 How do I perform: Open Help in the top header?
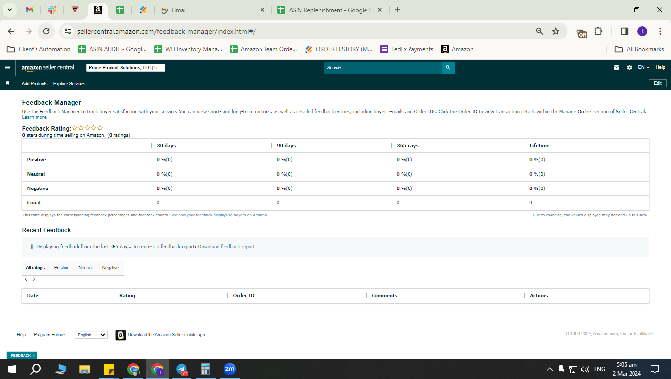tap(660, 68)
